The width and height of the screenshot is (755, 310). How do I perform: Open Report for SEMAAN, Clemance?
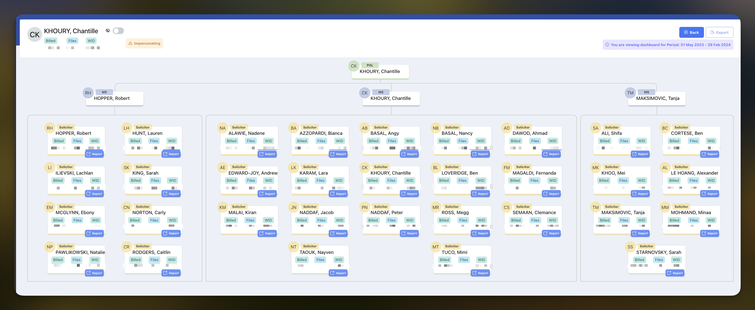coord(551,233)
